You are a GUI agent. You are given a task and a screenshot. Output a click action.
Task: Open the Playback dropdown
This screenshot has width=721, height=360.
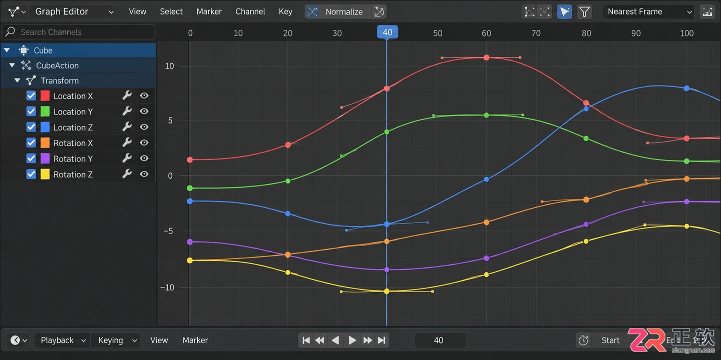click(63, 340)
